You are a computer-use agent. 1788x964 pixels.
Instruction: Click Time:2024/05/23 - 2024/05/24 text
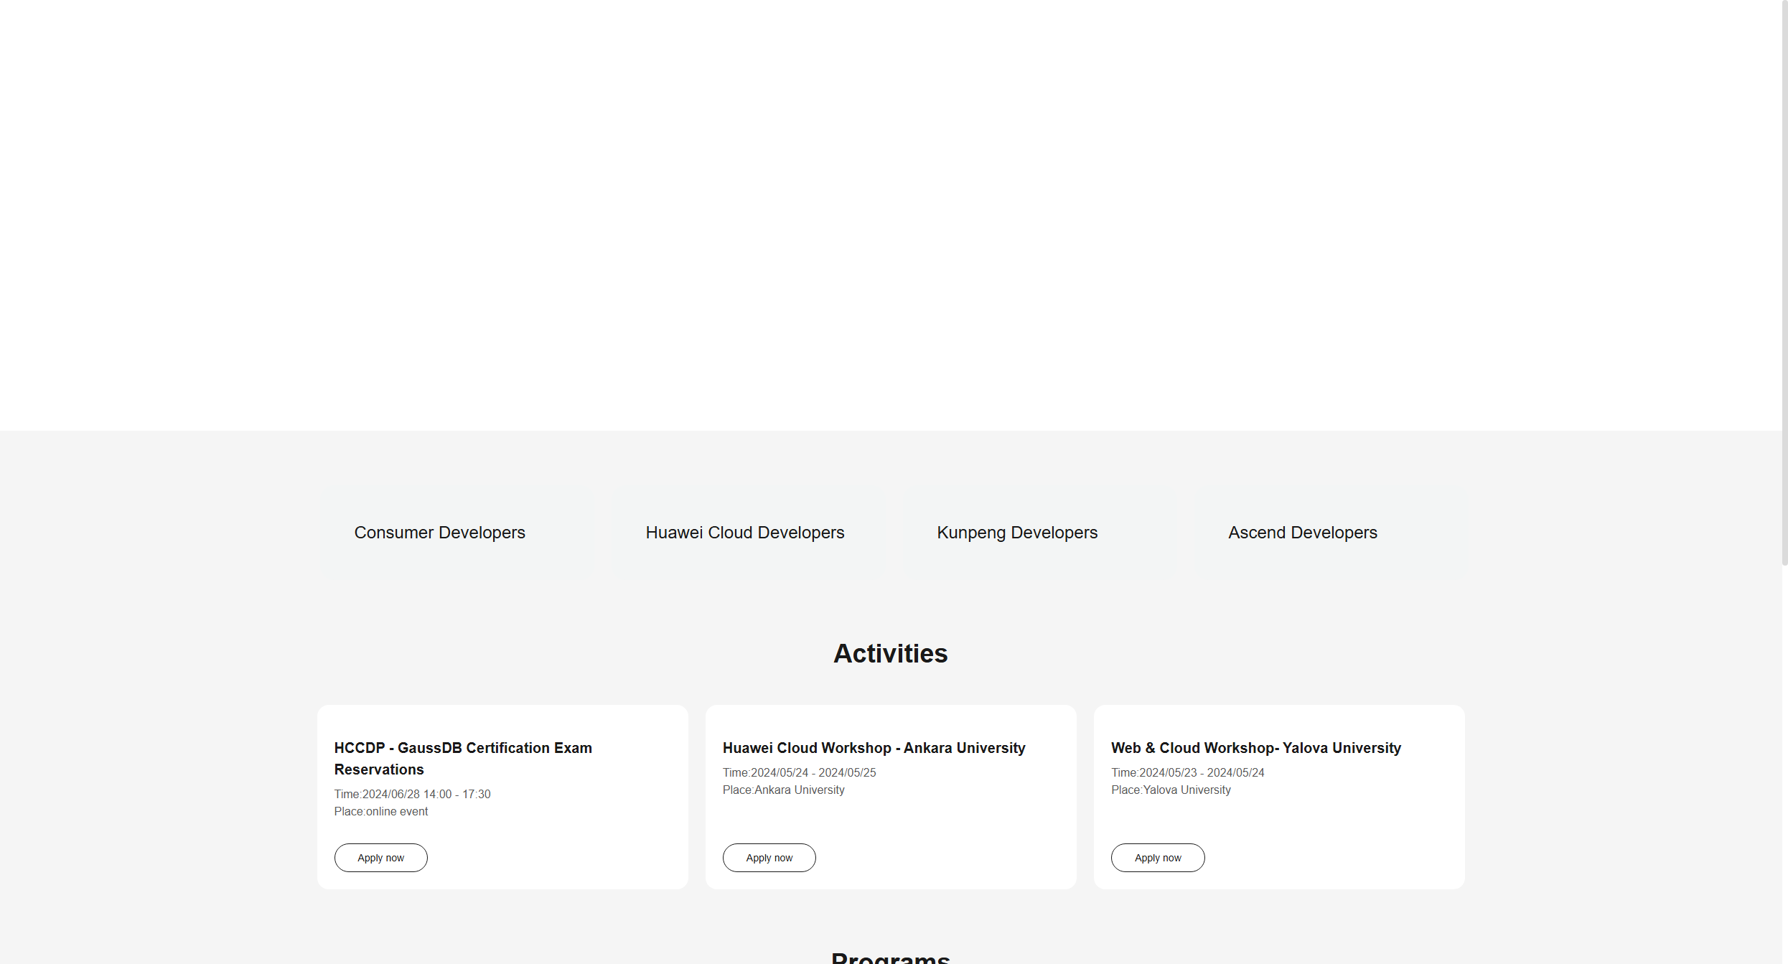[1188, 772]
